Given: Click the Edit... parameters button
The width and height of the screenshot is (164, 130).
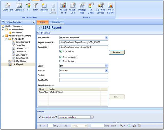Looking at the screenshot, I should (x=117, y=97).
